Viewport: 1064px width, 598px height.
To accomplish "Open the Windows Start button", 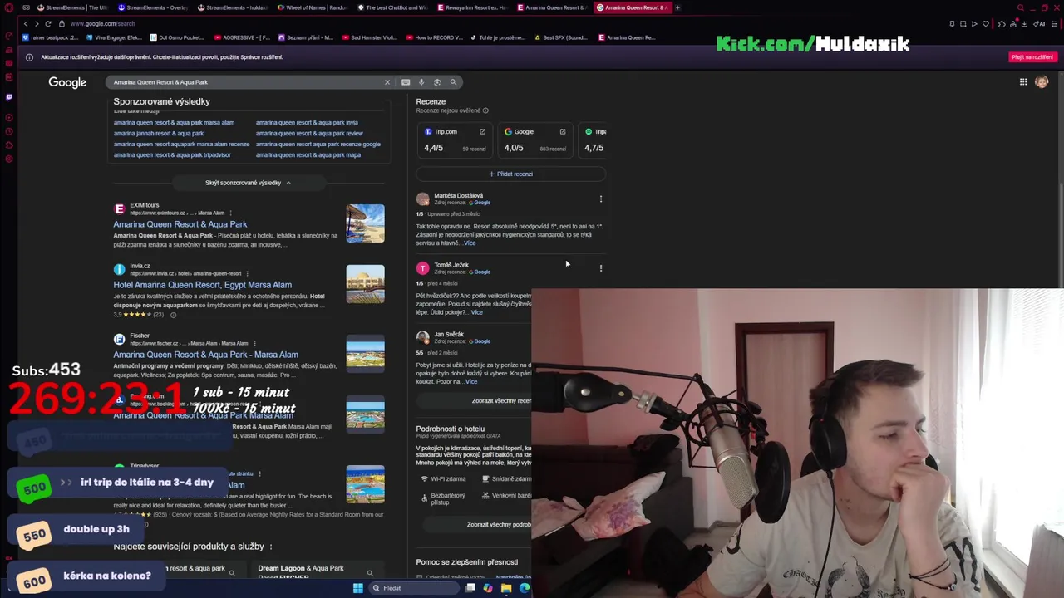I will 357,588.
